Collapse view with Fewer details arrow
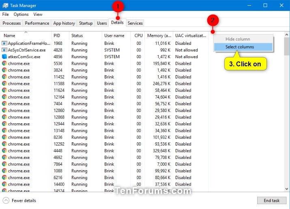The image size is (290, 209). pos(6,201)
